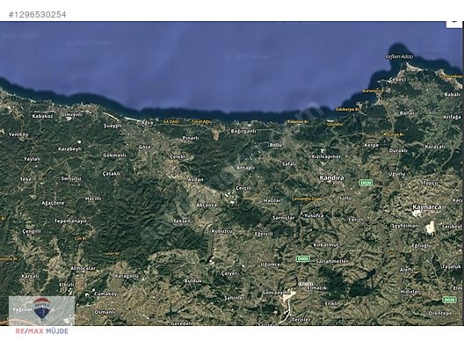Click the Duraklı village label
The height and width of the screenshot is (348, 464).
[x=398, y=150]
